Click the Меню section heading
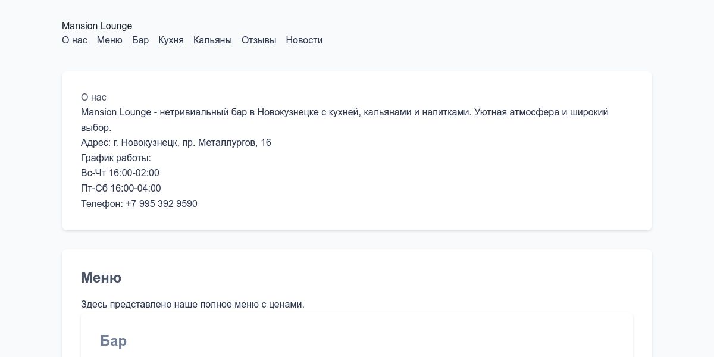The height and width of the screenshot is (357, 714). tap(101, 278)
